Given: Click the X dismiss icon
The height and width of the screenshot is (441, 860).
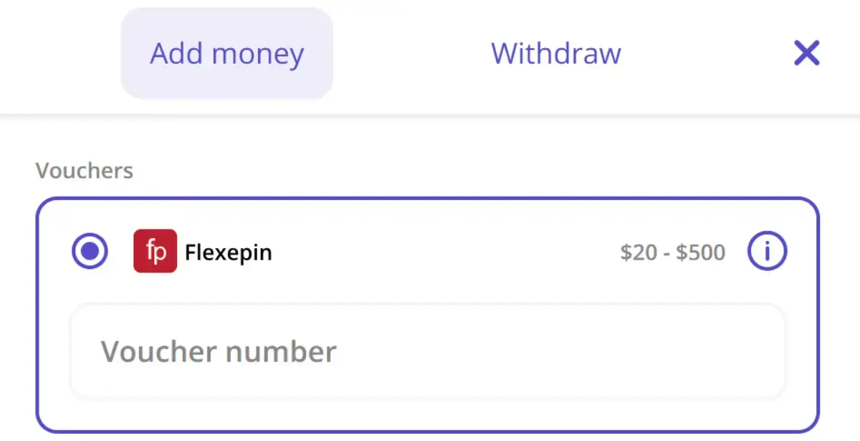Looking at the screenshot, I should (x=806, y=52).
